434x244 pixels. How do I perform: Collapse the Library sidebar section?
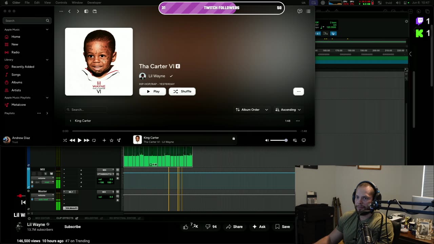tap(47, 60)
